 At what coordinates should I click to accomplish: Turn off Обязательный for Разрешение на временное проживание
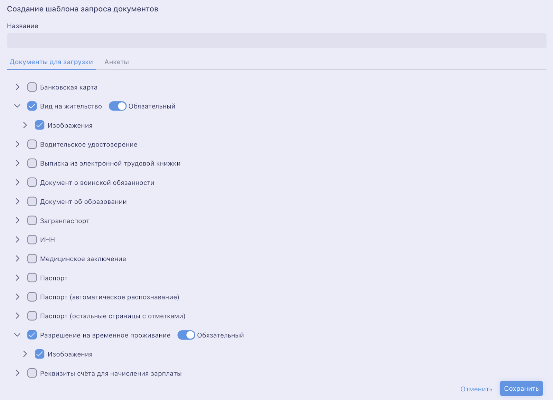coord(186,335)
